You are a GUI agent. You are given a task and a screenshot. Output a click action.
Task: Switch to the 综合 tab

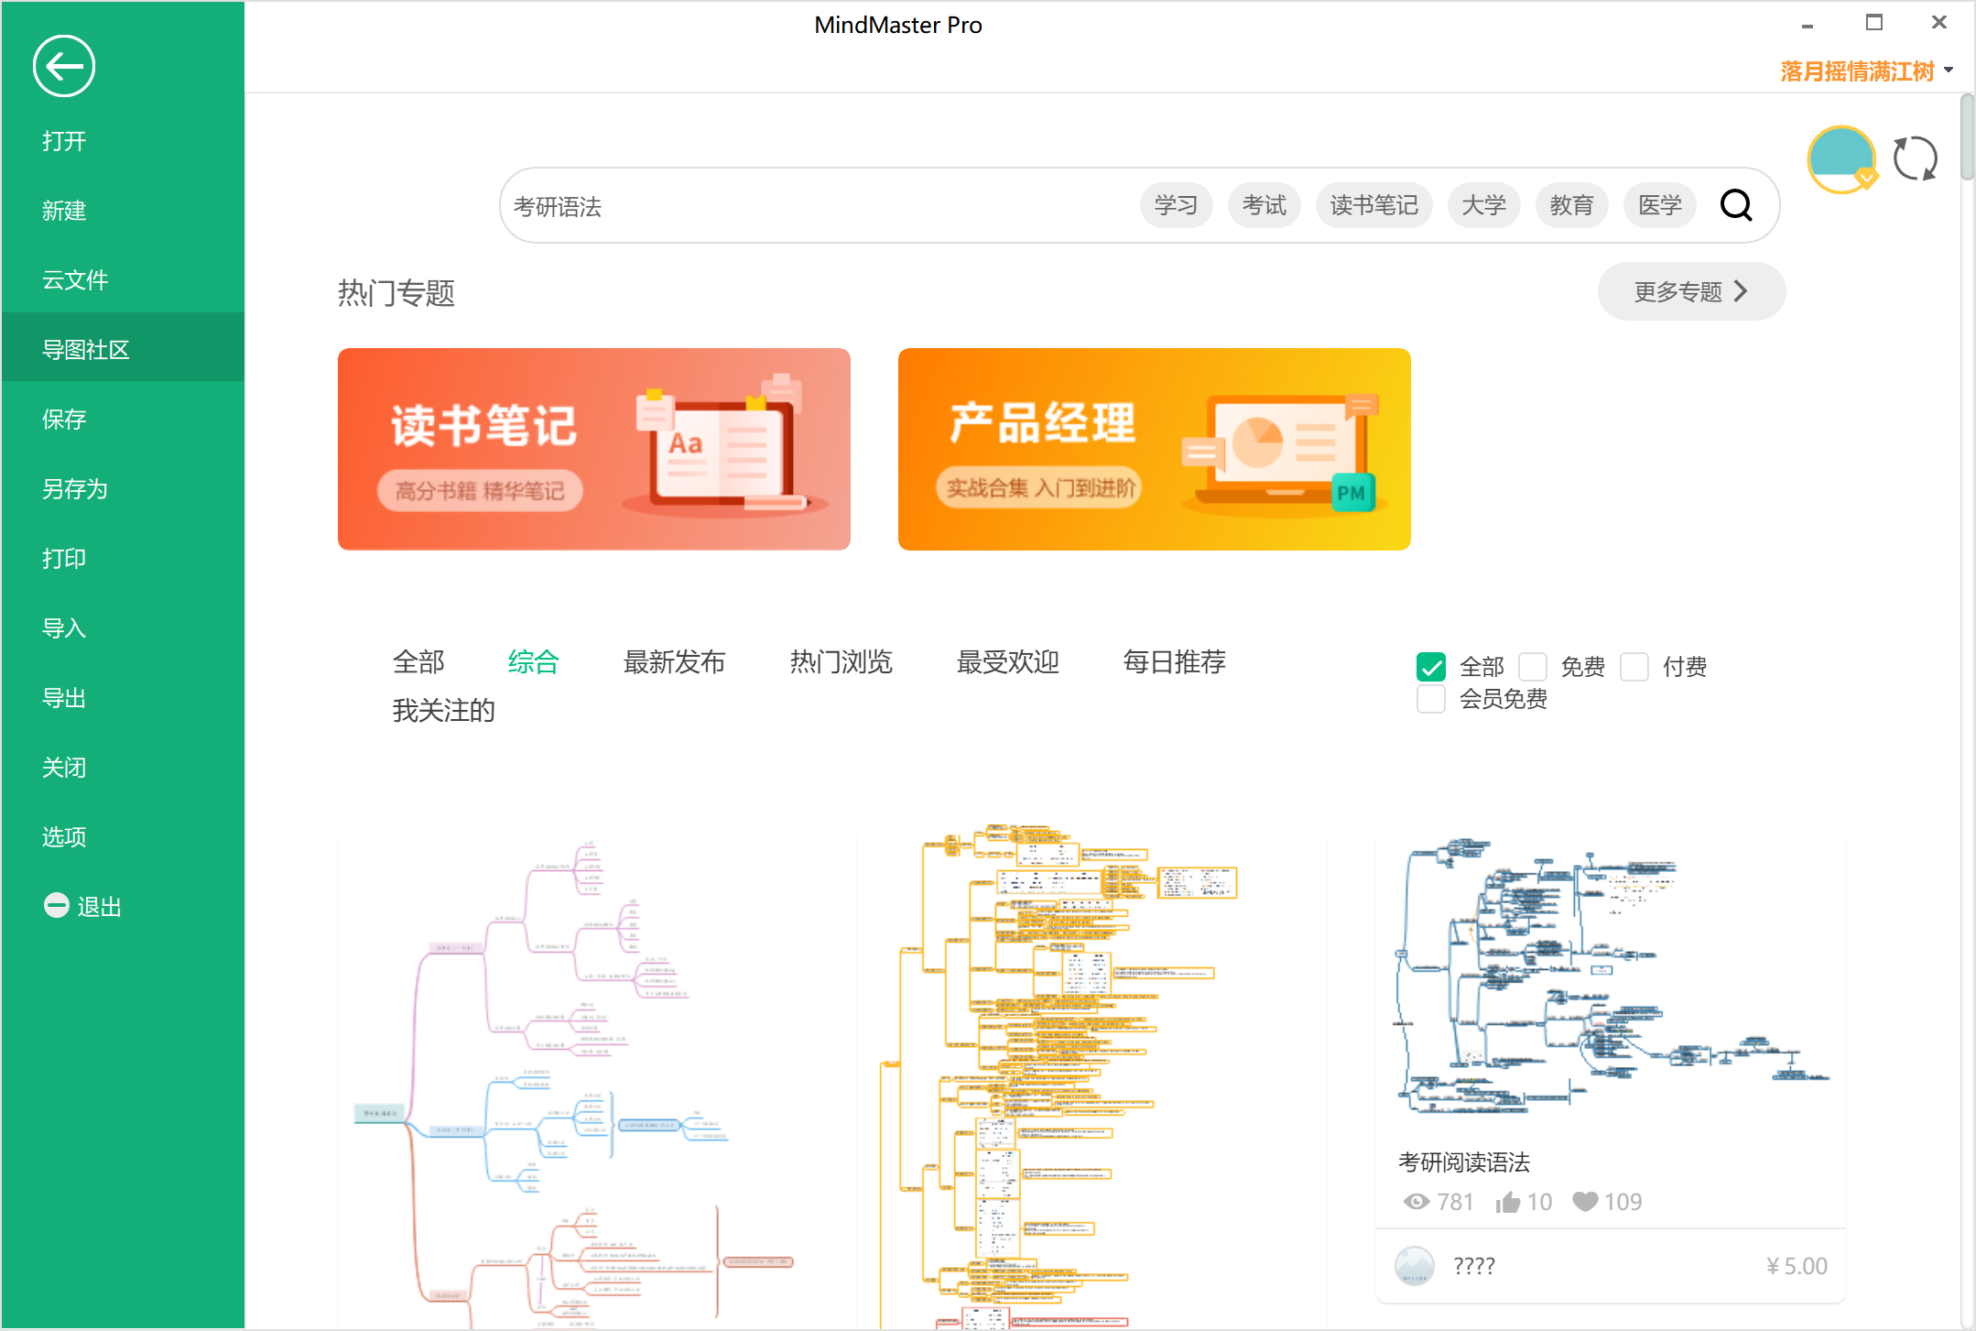(534, 661)
